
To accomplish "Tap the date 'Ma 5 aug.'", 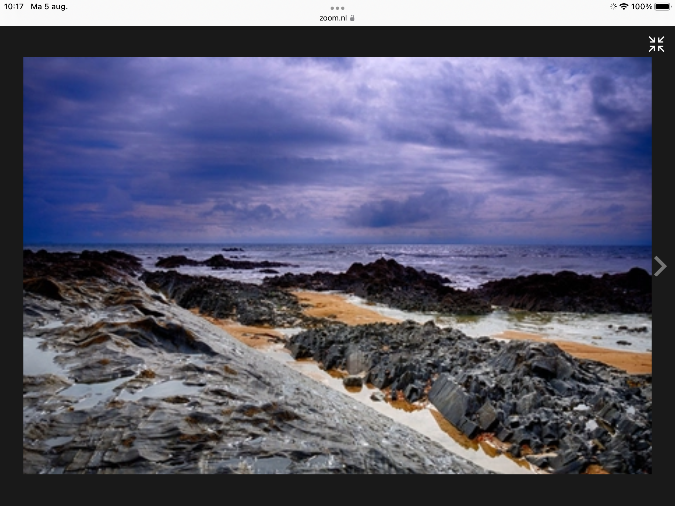I will pos(49,7).
